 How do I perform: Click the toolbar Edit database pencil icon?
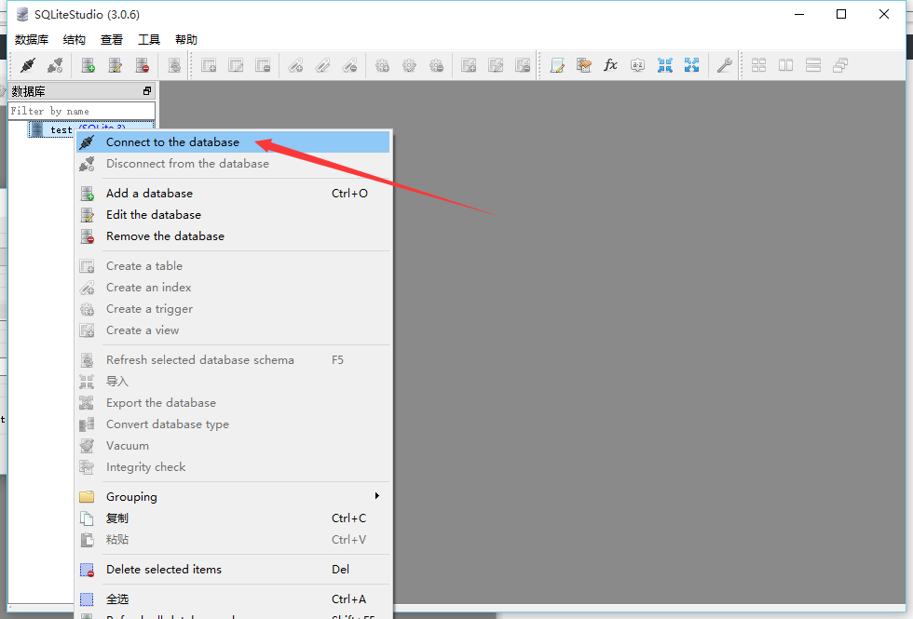point(116,65)
